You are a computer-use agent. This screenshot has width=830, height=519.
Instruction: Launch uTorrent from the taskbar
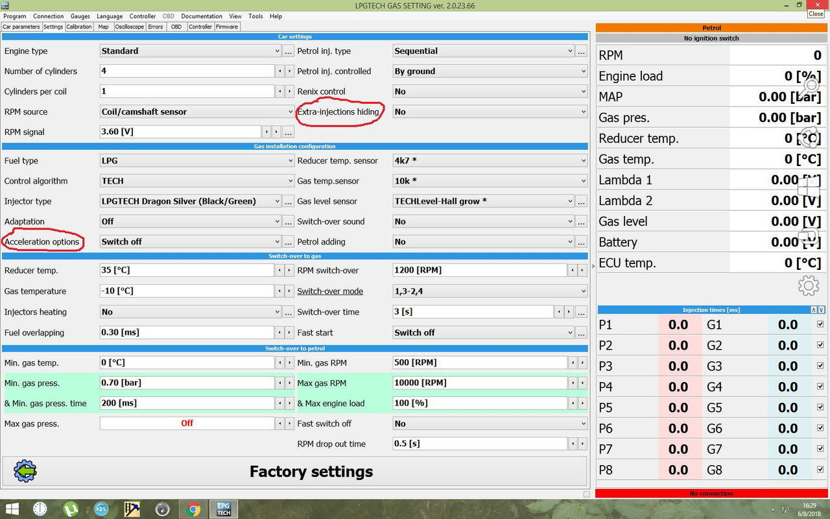pyautogui.click(x=71, y=509)
